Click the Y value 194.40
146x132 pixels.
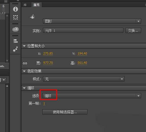[x=82, y=53]
